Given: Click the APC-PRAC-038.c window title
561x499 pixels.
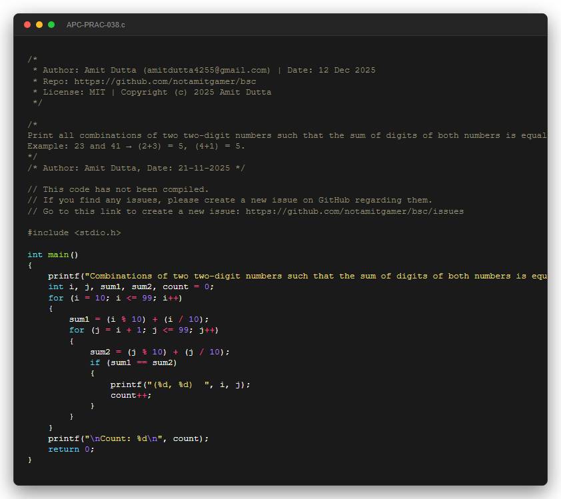Looking at the screenshot, I should click(x=95, y=25).
